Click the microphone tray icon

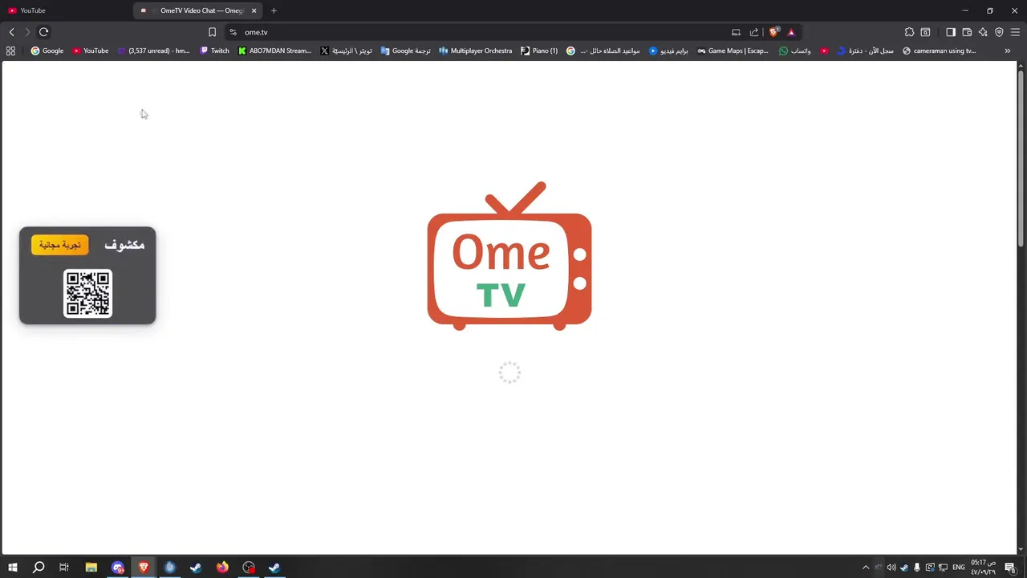click(917, 568)
